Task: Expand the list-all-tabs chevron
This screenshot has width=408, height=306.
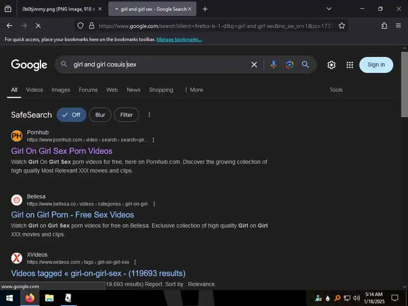Action: 329,9
